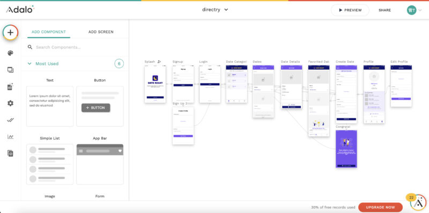Select the Sign Up 2 screen

[x=183, y=126]
